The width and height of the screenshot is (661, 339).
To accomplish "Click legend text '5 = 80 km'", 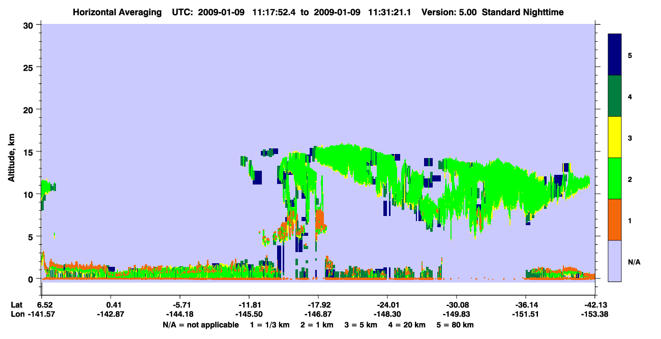I will [456, 325].
